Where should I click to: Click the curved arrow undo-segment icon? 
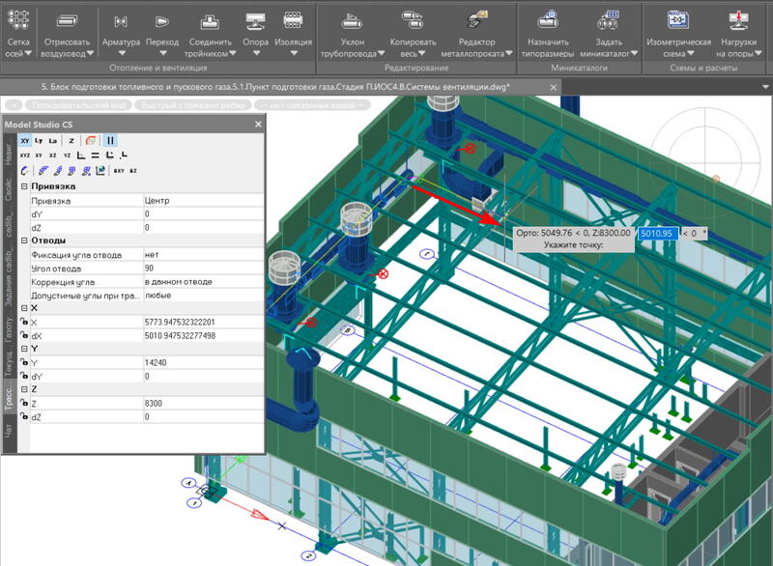click(x=24, y=170)
